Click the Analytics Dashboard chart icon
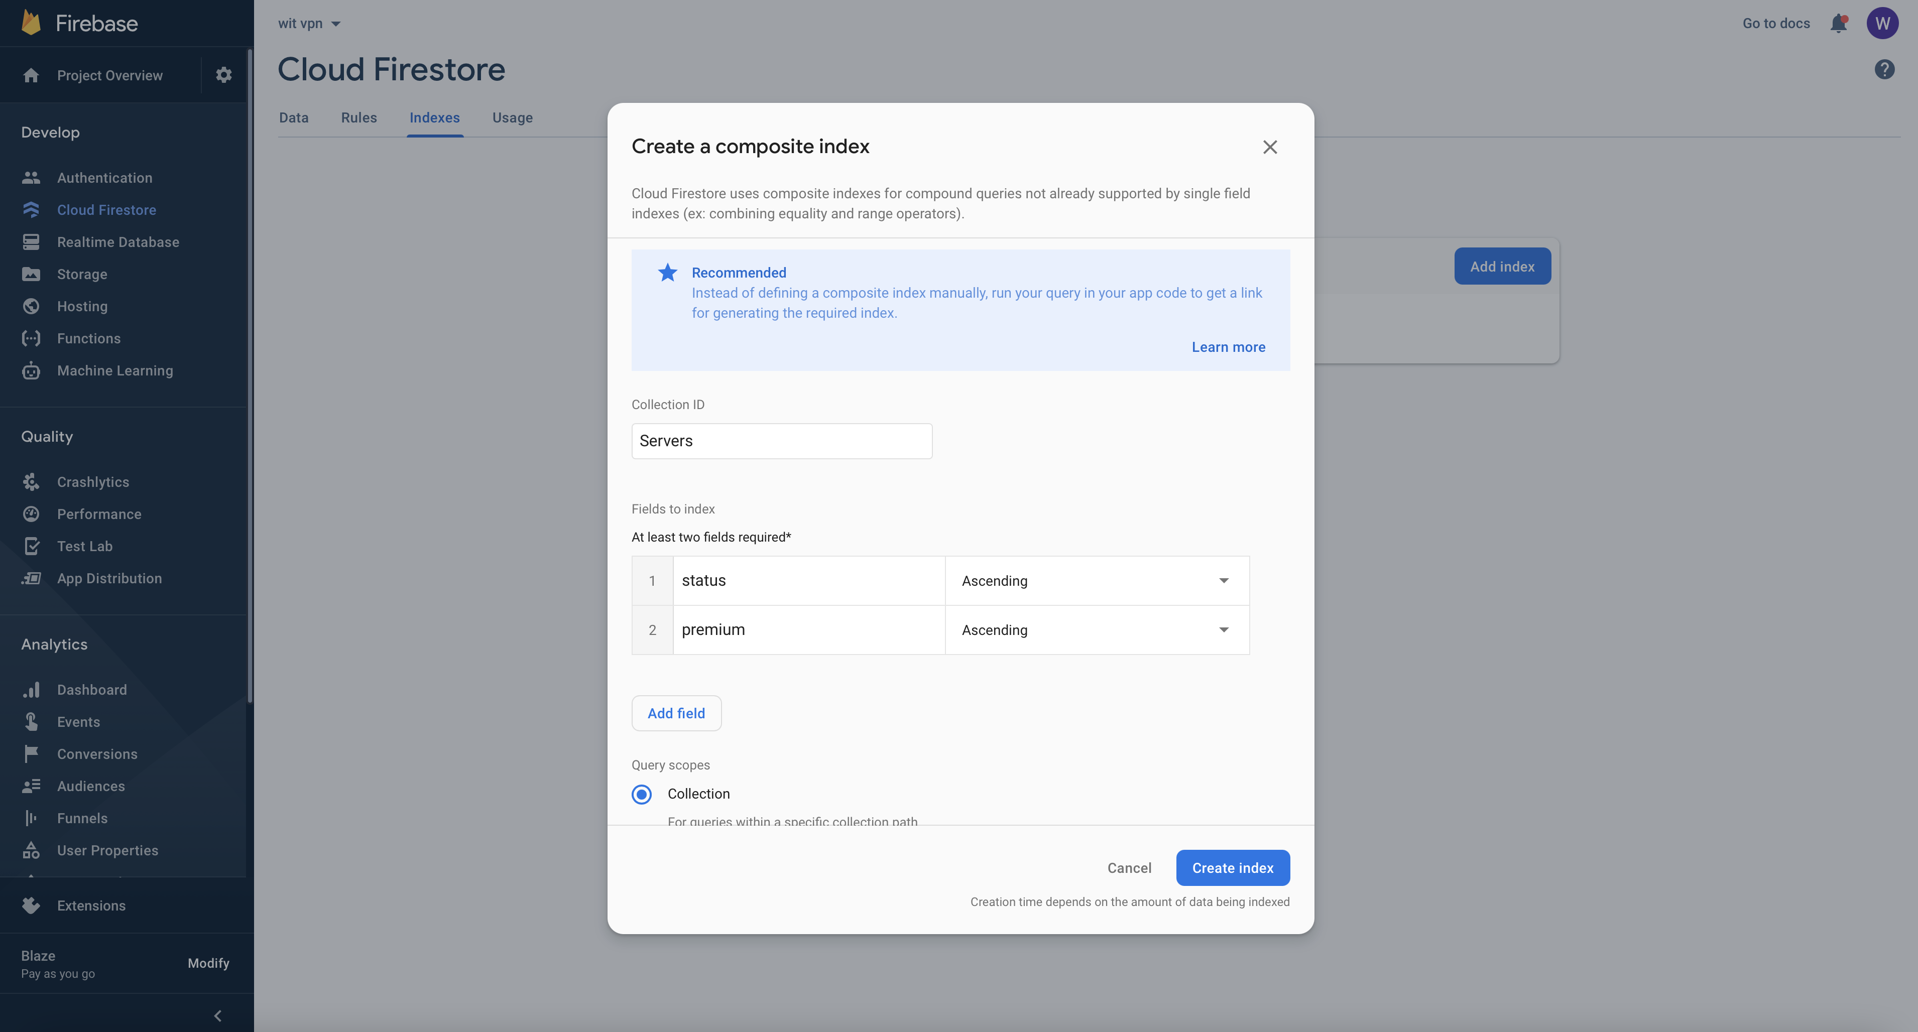This screenshot has height=1032, width=1918. pos(31,690)
